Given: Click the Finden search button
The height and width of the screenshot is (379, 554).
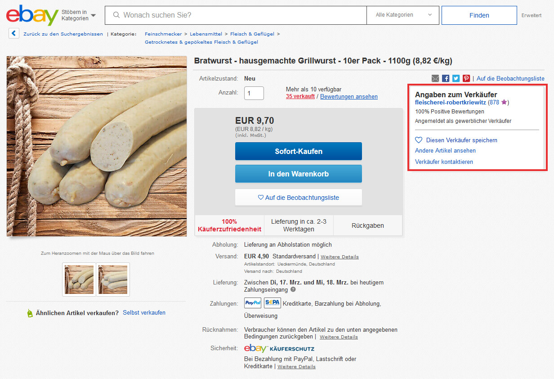Looking at the screenshot, I should [479, 15].
